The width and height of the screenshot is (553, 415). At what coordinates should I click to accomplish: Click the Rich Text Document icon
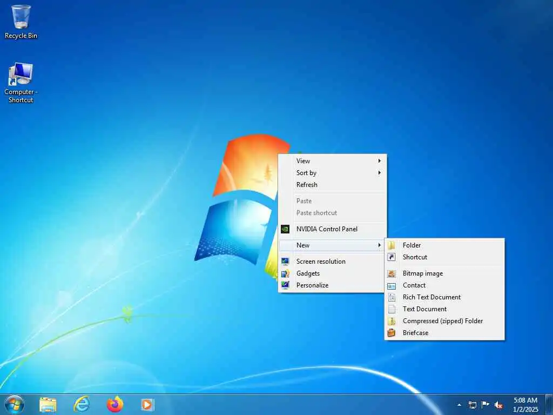(392, 297)
